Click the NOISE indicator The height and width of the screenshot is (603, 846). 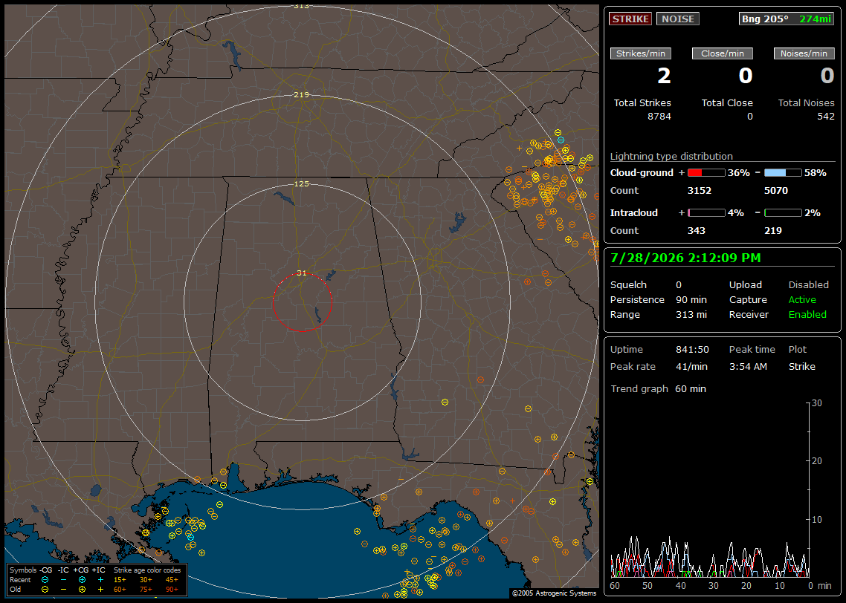point(678,19)
